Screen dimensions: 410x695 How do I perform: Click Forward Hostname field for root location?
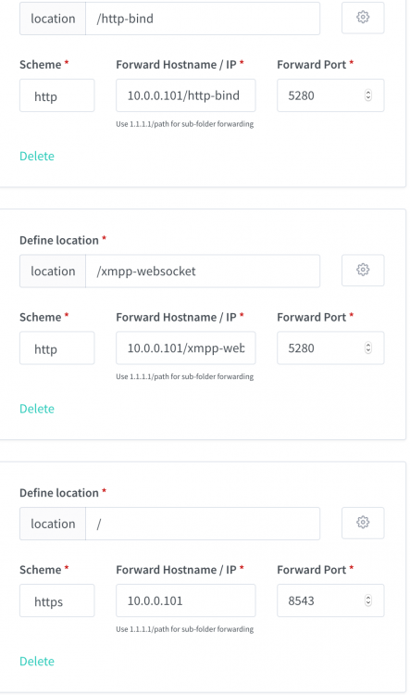coord(185,600)
